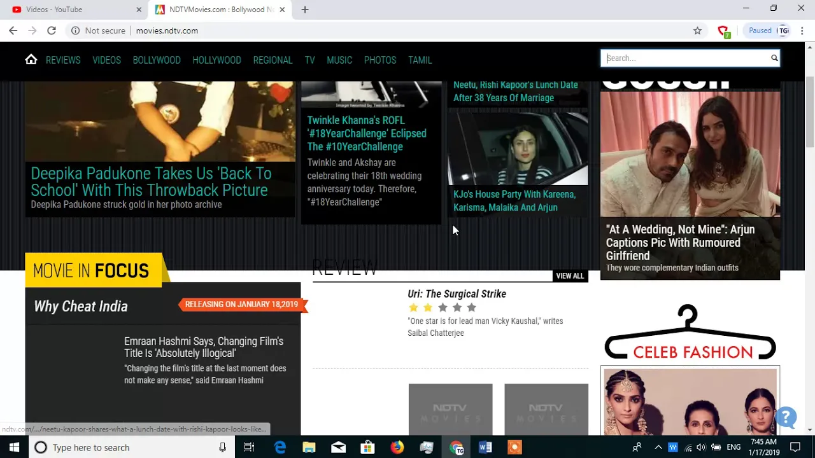Open Microsoft Store from the taskbar
The width and height of the screenshot is (815, 458).
coord(367,447)
